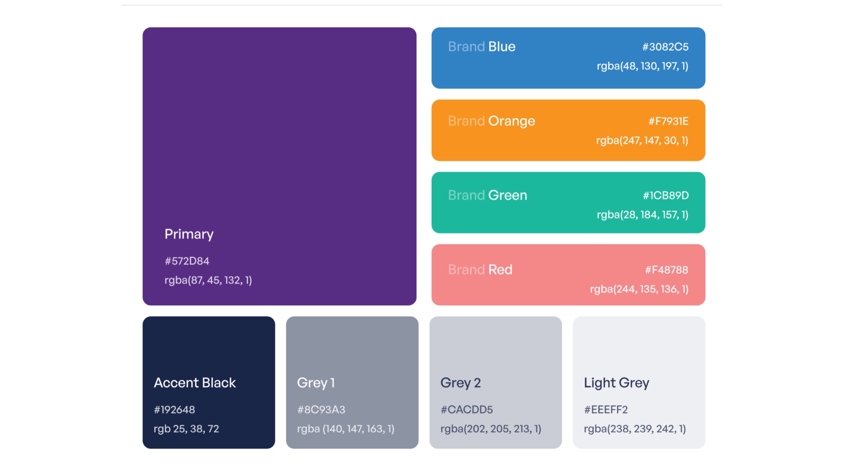Click the Brand Blue swatch card

568,58
